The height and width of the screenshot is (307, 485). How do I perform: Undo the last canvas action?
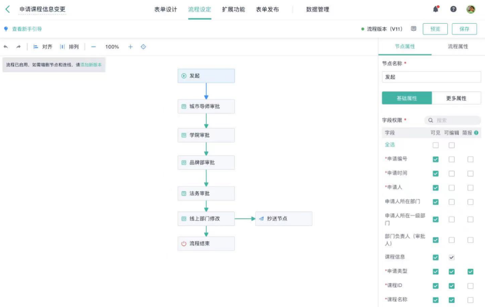tap(6, 47)
